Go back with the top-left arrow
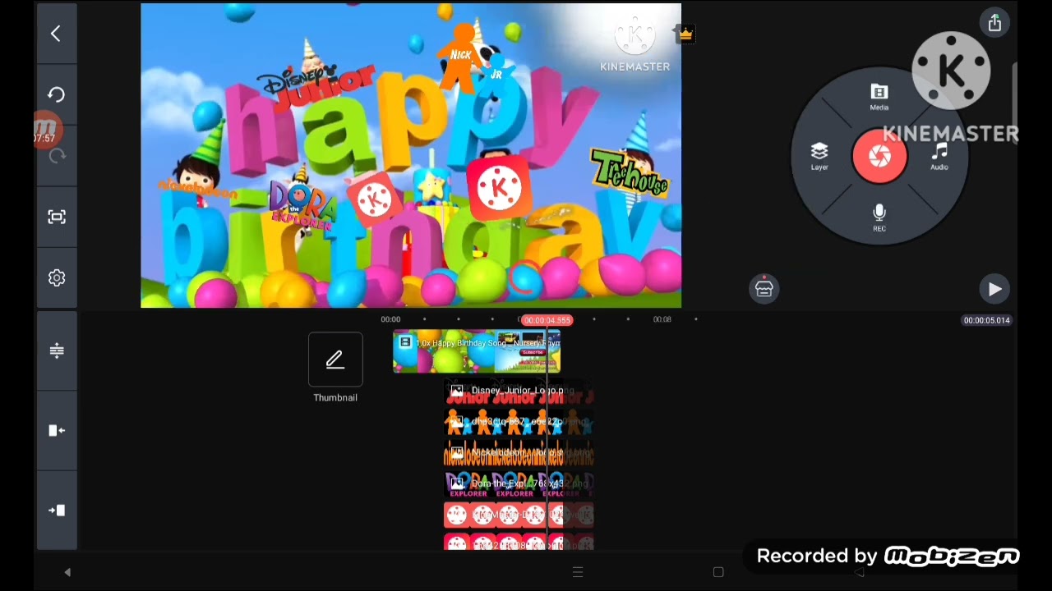Screen dimensions: 1052x591 point(56,34)
